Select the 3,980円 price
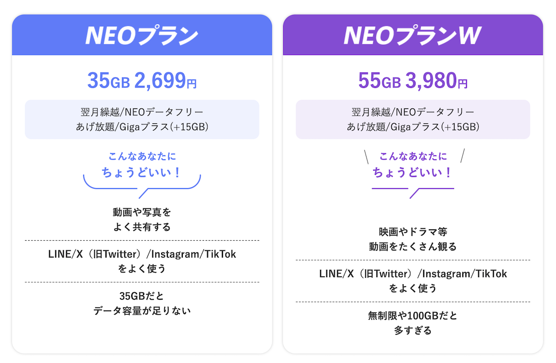This screenshot has width=556, height=363. tap(437, 81)
